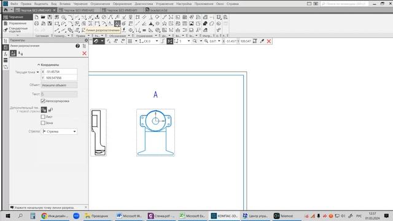Open the coordinate system СК 0 dropdown
The height and width of the screenshot is (221, 393).
157,41
